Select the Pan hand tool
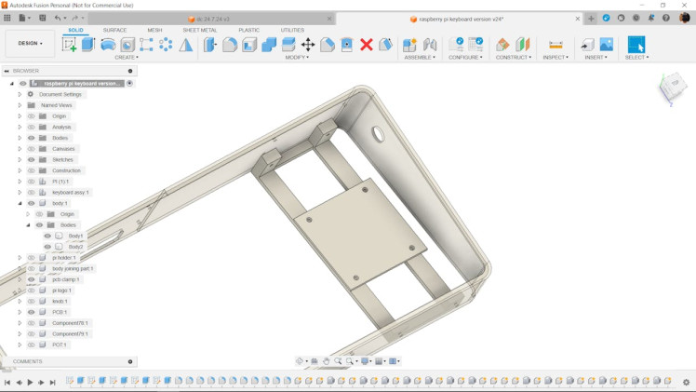 click(x=327, y=361)
